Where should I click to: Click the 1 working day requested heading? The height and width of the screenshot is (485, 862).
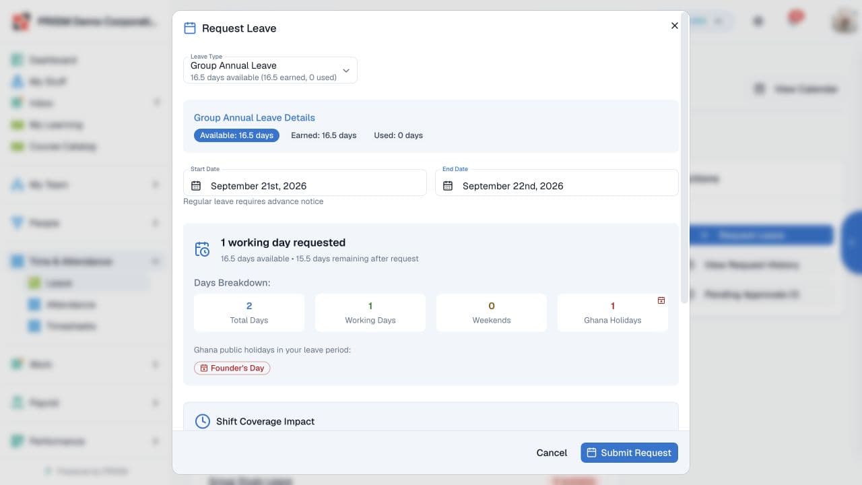pos(283,243)
